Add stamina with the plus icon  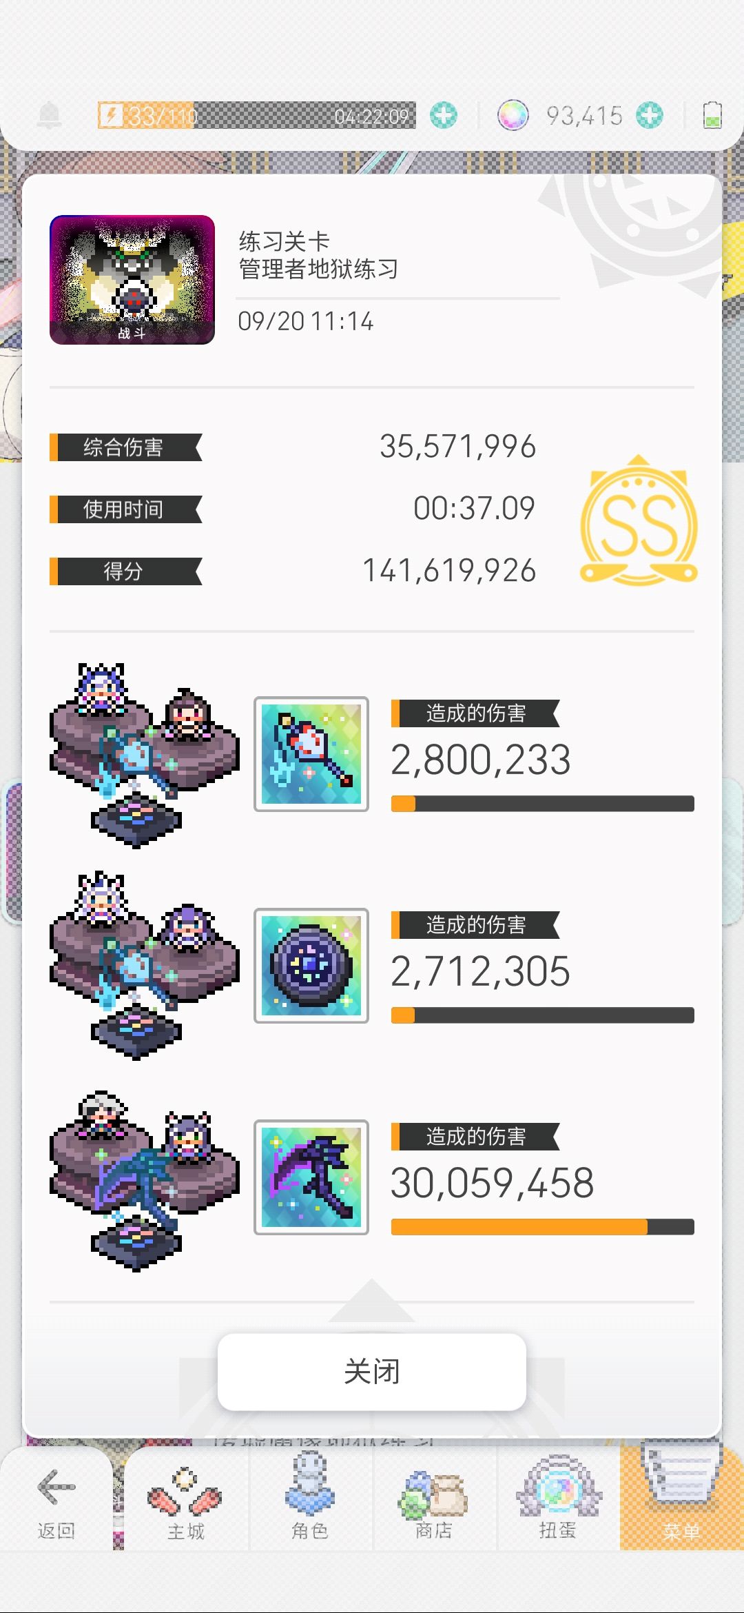tap(444, 115)
